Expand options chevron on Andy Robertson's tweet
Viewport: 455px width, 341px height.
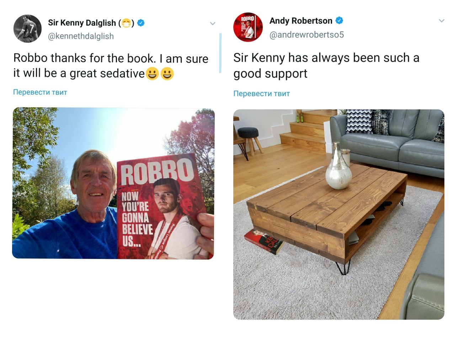[x=441, y=21]
